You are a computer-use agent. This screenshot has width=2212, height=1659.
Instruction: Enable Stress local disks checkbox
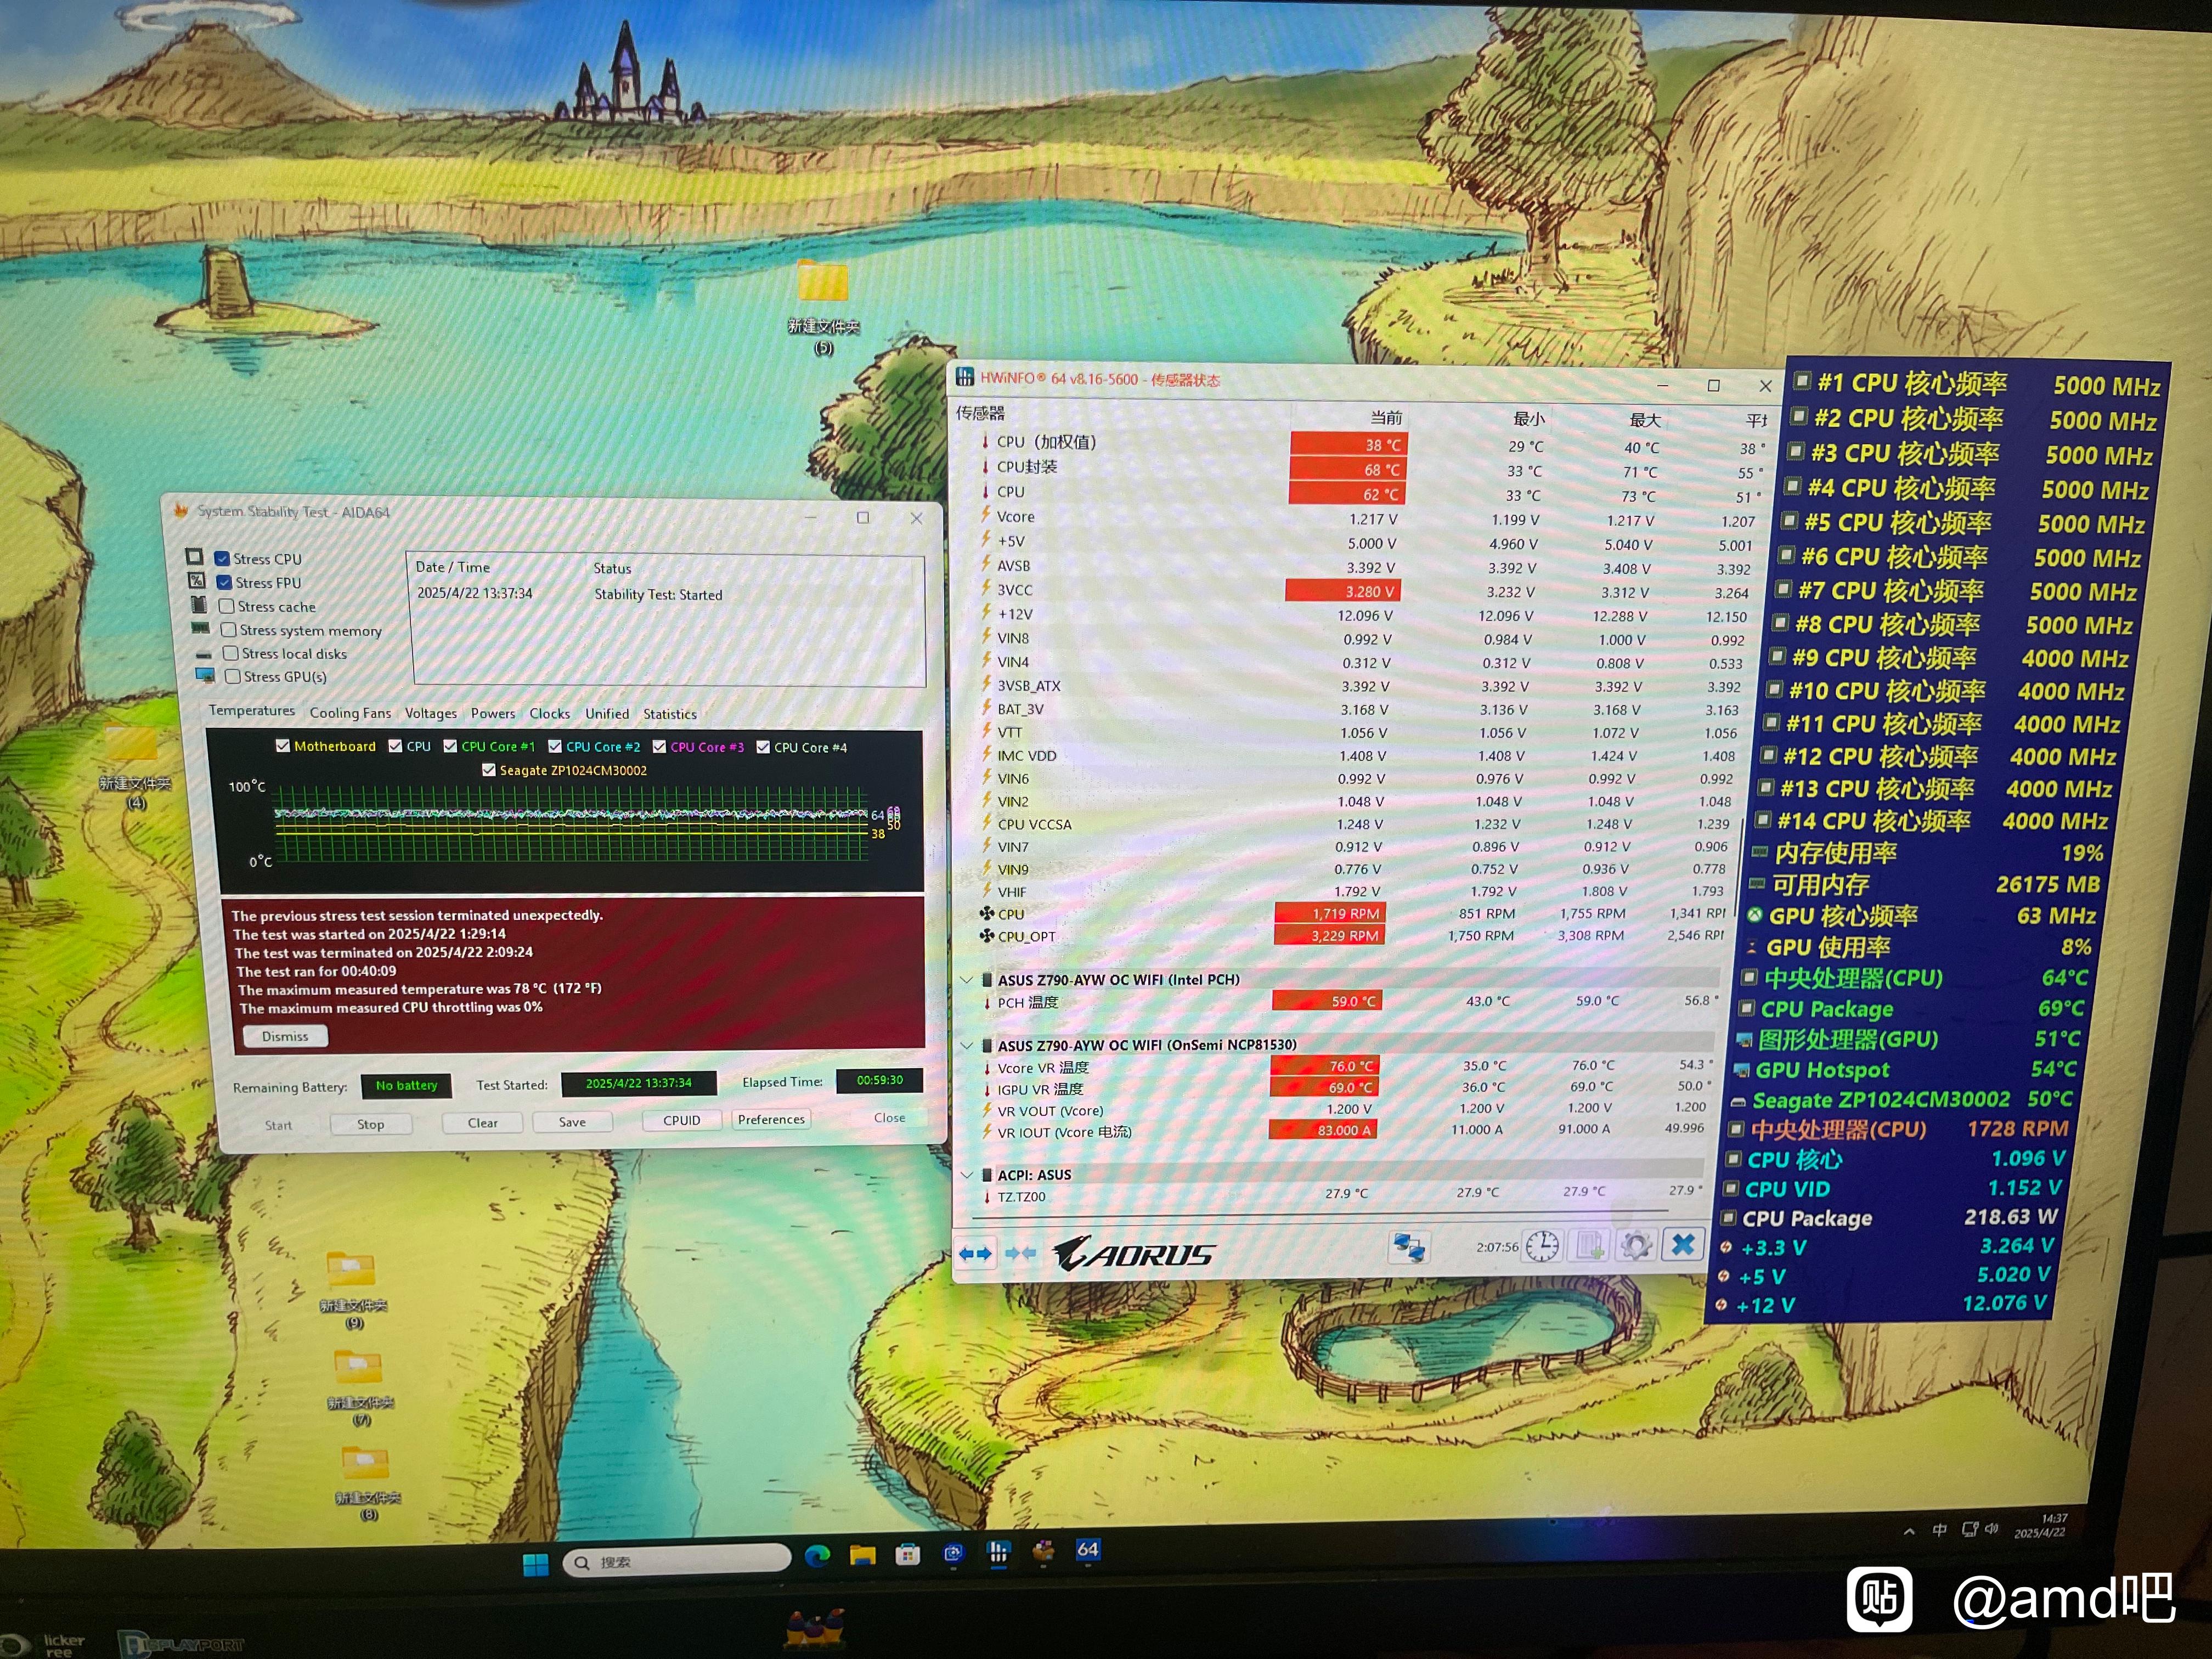tap(231, 653)
